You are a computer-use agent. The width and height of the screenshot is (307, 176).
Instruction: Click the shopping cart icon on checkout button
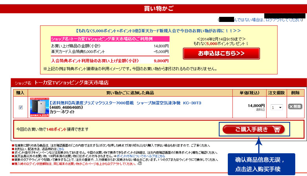[x=276, y=129]
